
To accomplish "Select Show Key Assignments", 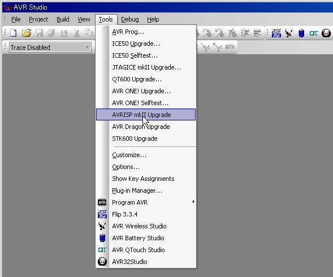I will point(146,179).
